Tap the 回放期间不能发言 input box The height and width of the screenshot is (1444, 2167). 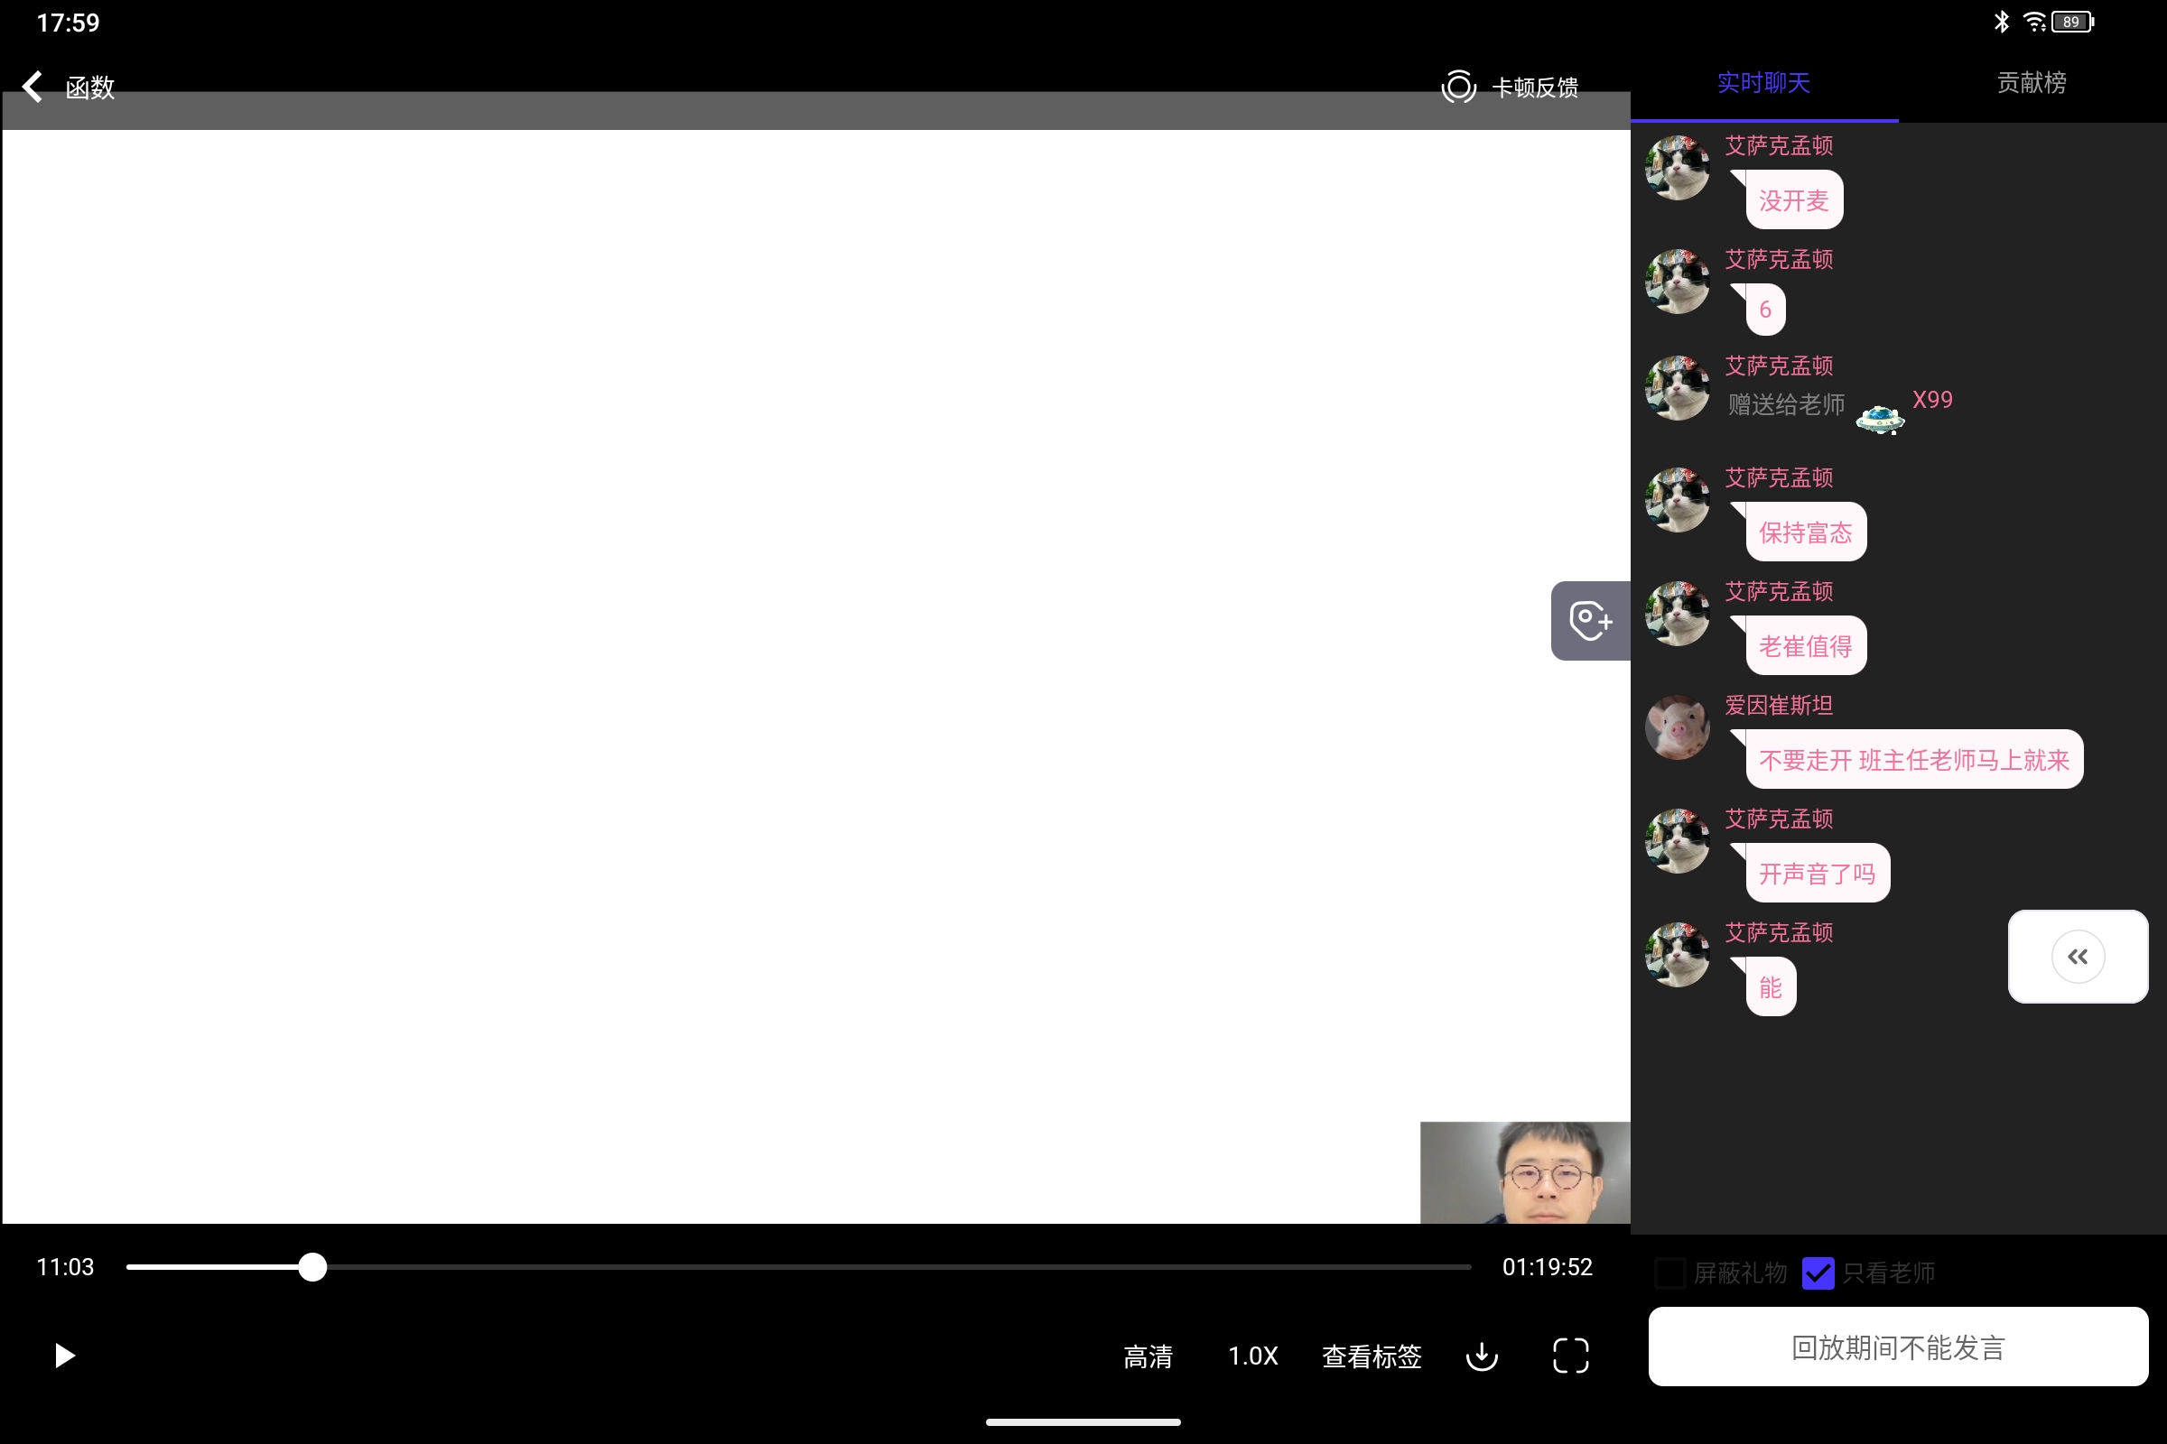(1898, 1347)
